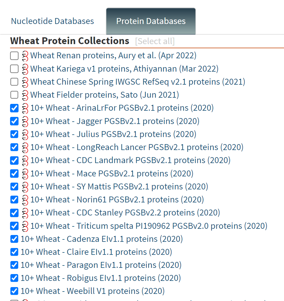The image size is (284, 301).
Task: Click protein icon next to Jagger PGSBv2.1
Action: [x=25, y=121]
